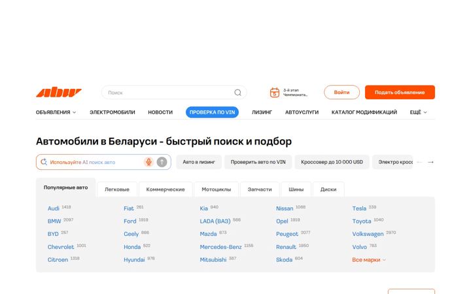The image size is (471, 294).
Task: Select the Популярные авто tab
Action: pyautogui.click(x=66, y=188)
